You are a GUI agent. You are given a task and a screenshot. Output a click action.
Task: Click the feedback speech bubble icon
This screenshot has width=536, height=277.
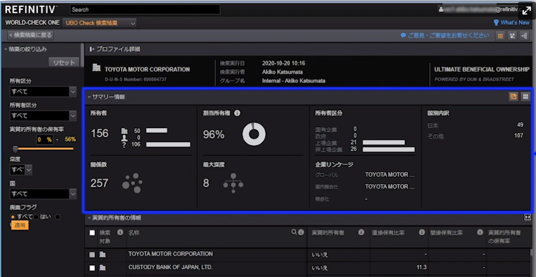point(404,35)
